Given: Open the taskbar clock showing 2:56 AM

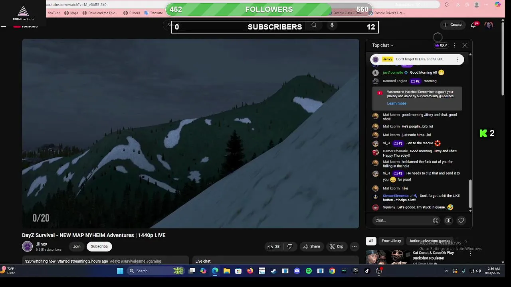Looking at the screenshot, I should (x=492, y=271).
